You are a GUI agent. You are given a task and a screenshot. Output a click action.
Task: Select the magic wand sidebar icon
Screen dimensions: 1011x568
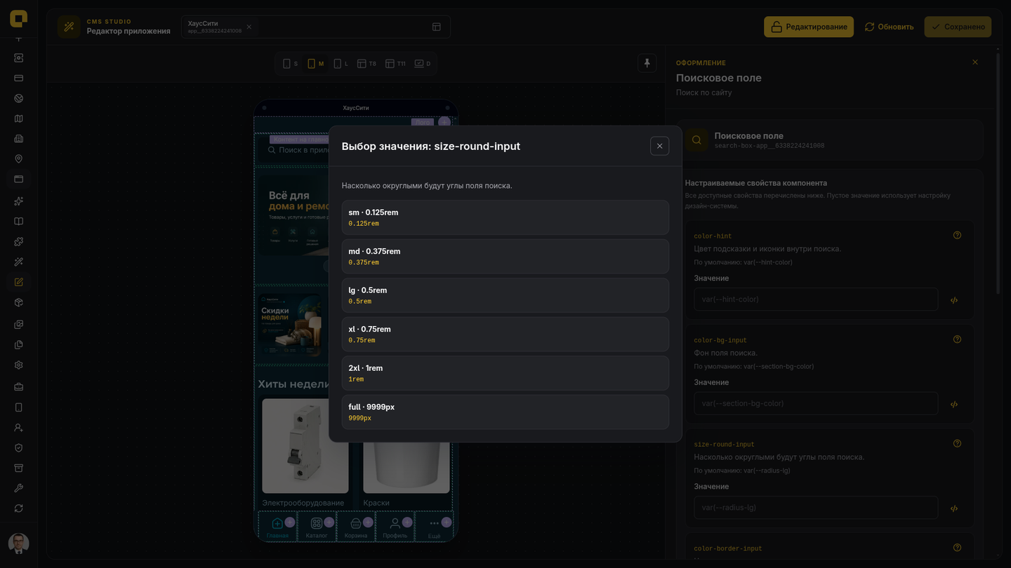tap(19, 262)
